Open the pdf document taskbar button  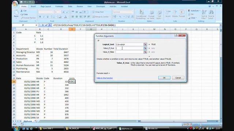click(x=104, y=128)
